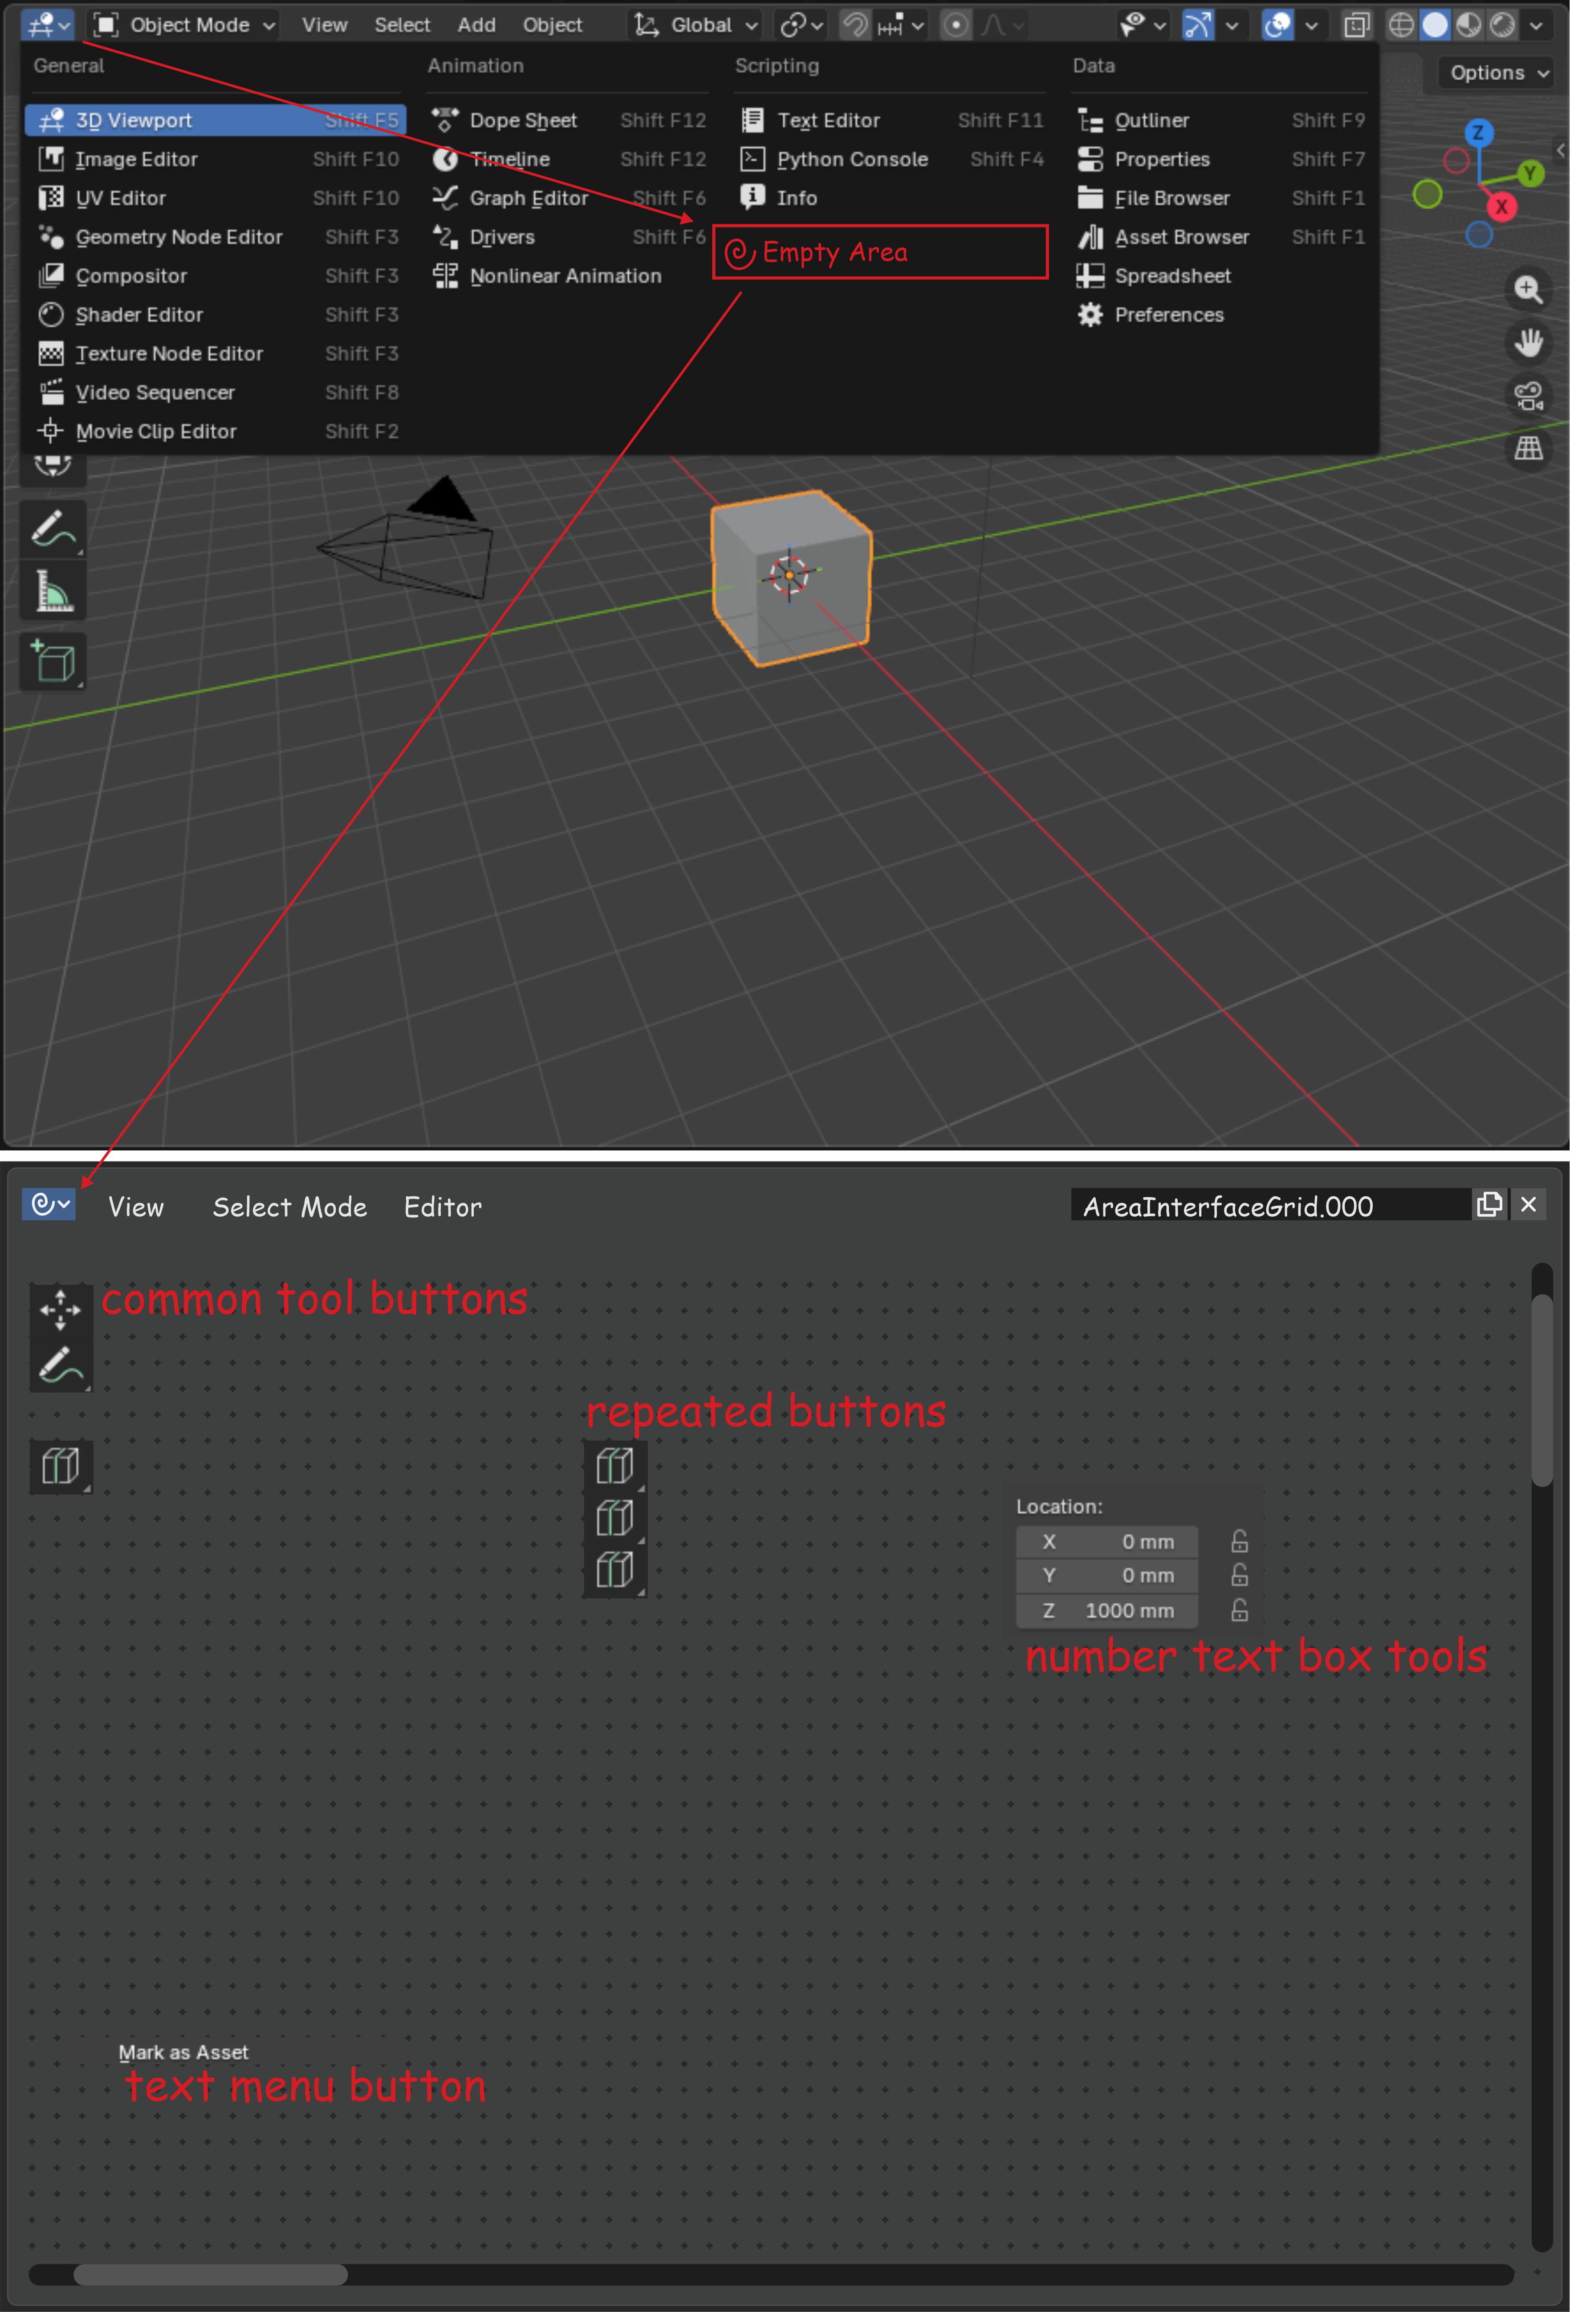1570x2312 pixels.
Task: Select the Add Cube tool in the viewport toolbar
Action: coord(54,662)
